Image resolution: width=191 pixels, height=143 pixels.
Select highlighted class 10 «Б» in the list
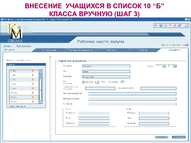24,97
